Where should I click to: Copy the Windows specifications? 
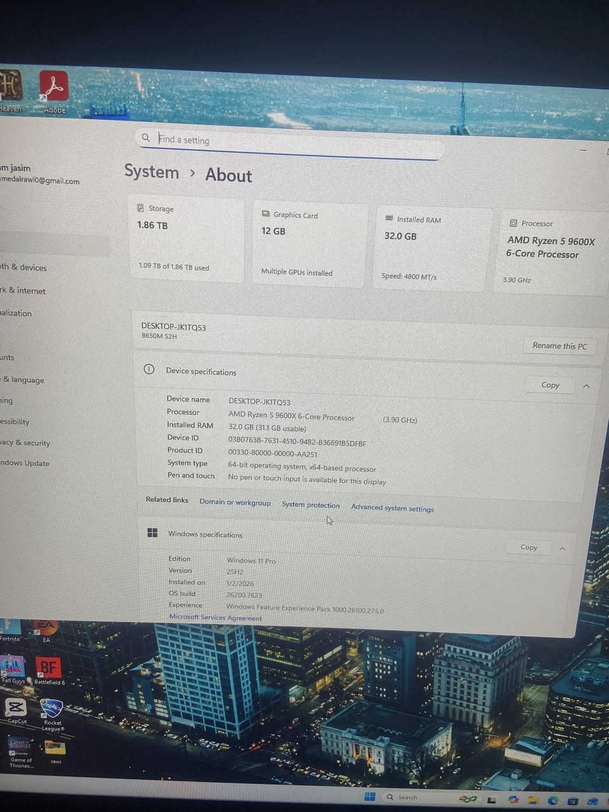tap(528, 547)
